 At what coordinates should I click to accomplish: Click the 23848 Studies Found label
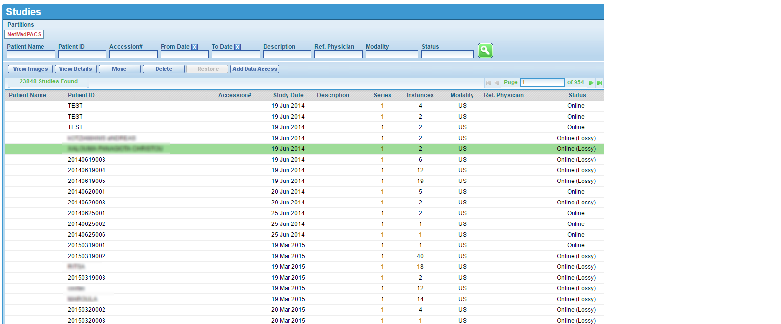pos(48,81)
